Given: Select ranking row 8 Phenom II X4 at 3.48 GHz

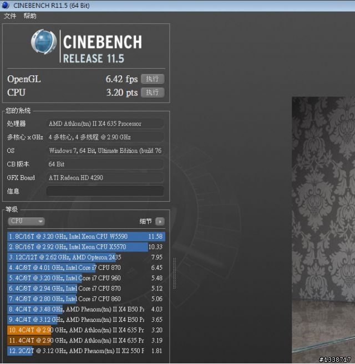Looking at the screenshot, I should click(86, 309).
